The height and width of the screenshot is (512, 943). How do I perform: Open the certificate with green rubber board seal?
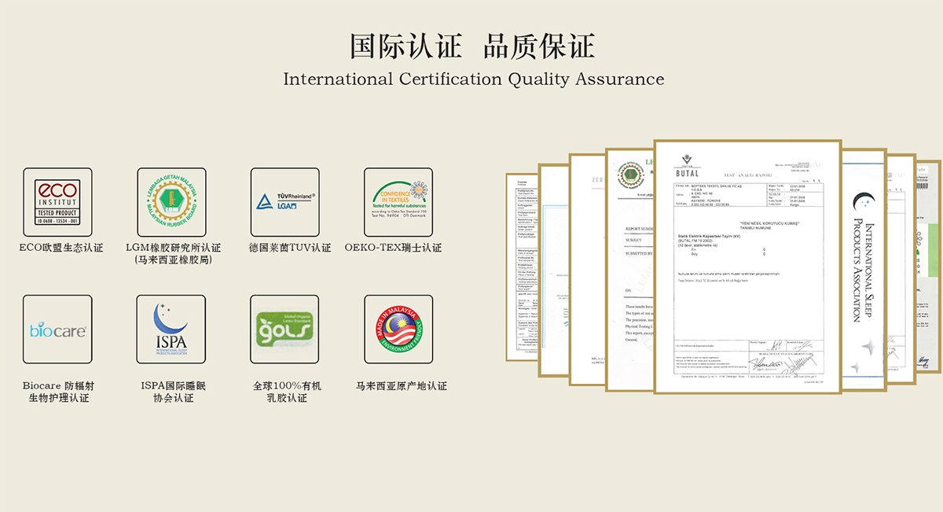[x=629, y=270]
